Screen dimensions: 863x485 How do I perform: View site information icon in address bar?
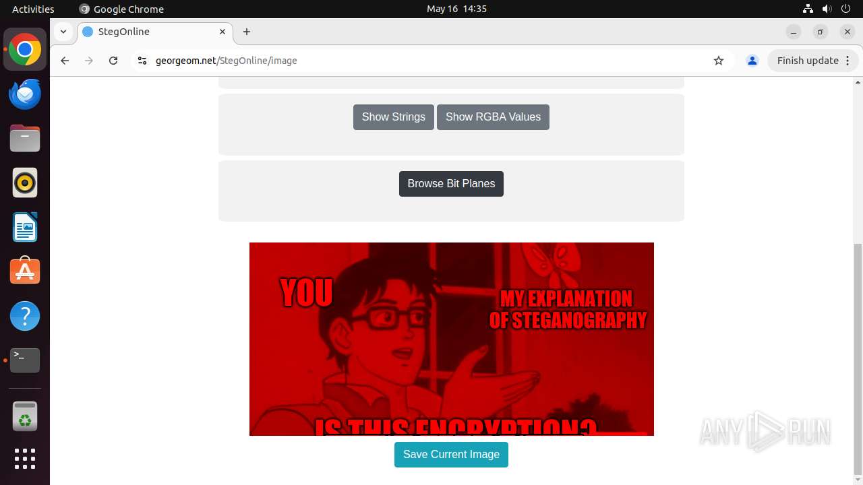click(142, 61)
